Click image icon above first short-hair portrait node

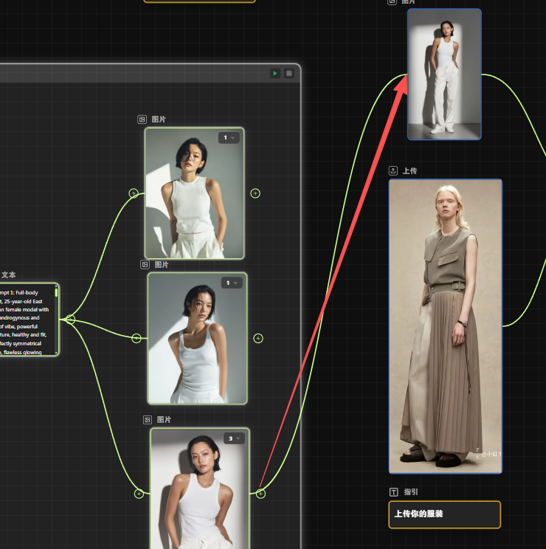click(x=142, y=119)
